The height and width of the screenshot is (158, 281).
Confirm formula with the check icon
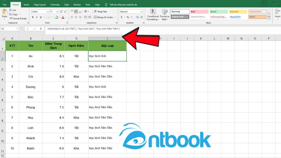pos(34,29)
